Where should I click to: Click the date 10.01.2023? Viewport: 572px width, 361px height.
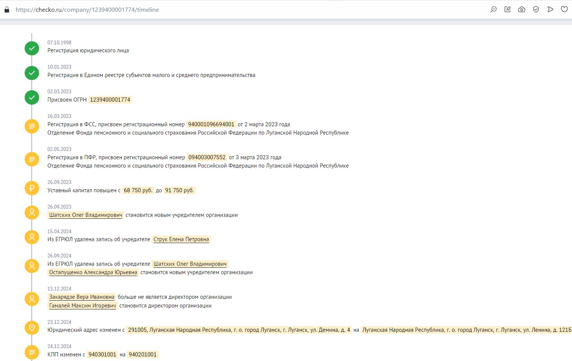click(59, 67)
